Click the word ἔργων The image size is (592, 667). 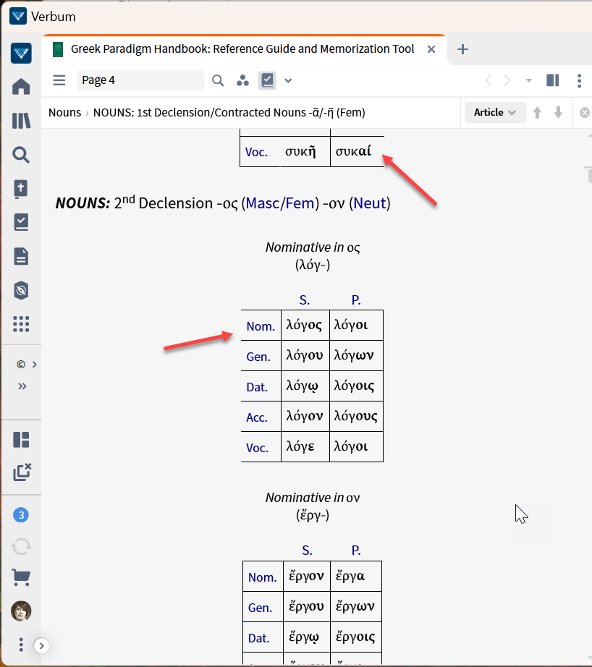click(355, 606)
